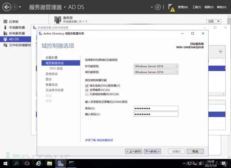Open Task View on the taskbar
Image resolution: width=231 pixels, height=168 pixels.
click(27, 163)
